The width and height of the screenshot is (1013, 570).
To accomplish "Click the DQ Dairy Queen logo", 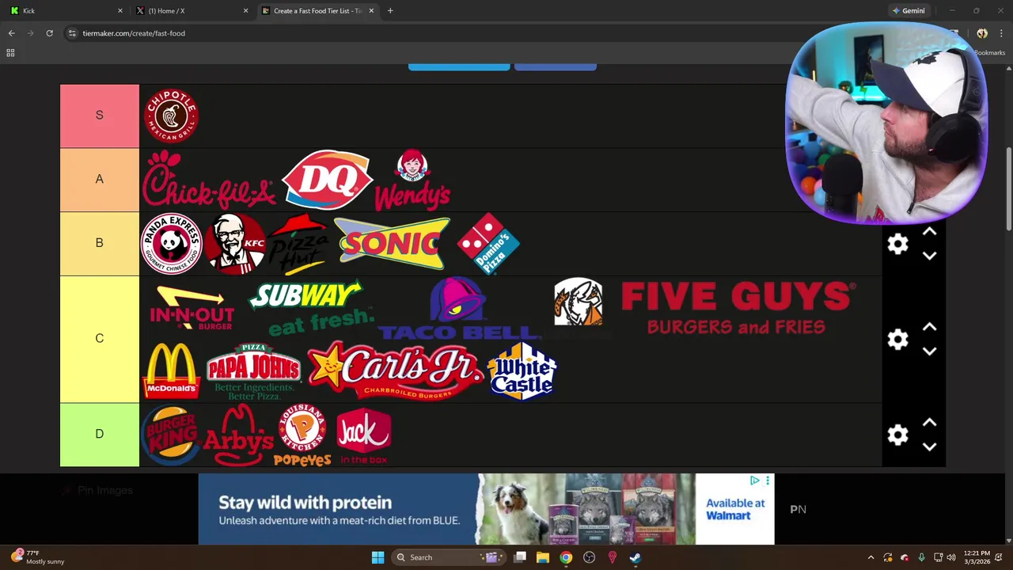I will 327,180.
